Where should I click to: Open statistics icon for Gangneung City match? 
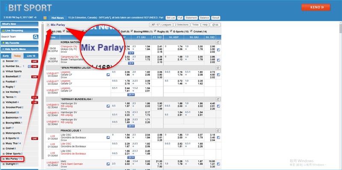coord(218,60)
